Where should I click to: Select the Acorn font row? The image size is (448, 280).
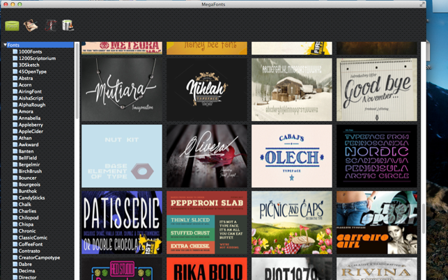pos(25,85)
